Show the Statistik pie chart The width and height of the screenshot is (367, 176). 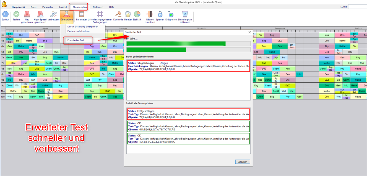(137, 14)
